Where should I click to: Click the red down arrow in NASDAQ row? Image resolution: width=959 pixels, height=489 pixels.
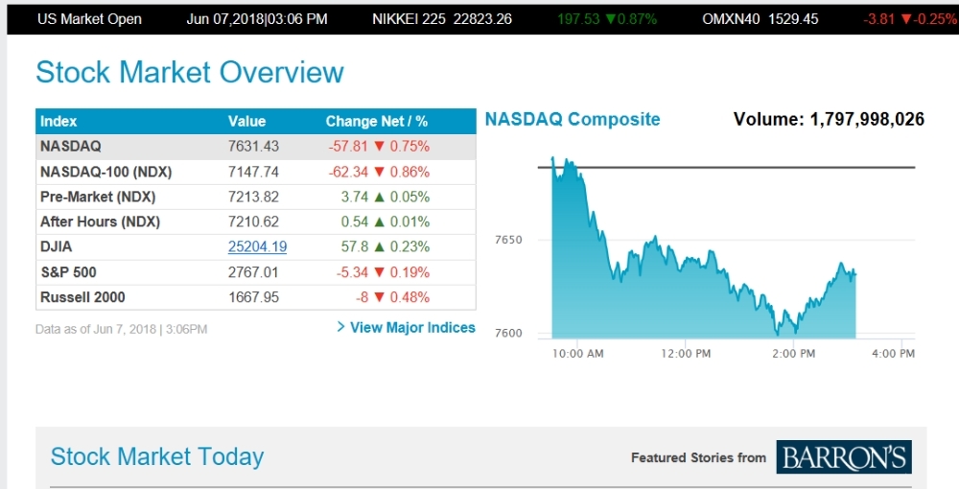[x=379, y=147]
